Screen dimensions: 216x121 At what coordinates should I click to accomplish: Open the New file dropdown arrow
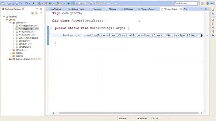pyautogui.click(x=6, y=3)
